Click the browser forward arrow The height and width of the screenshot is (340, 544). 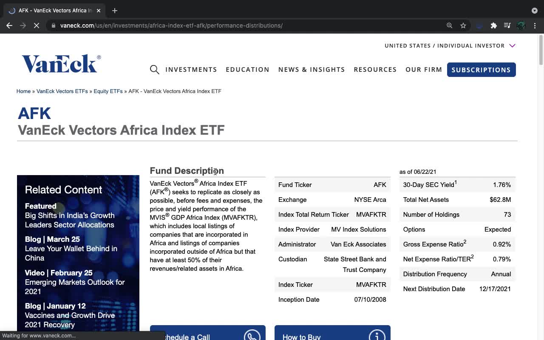23,25
